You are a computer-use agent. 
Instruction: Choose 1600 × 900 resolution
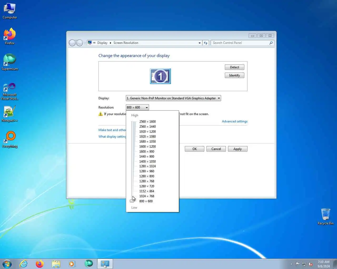pyautogui.click(x=147, y=152)
